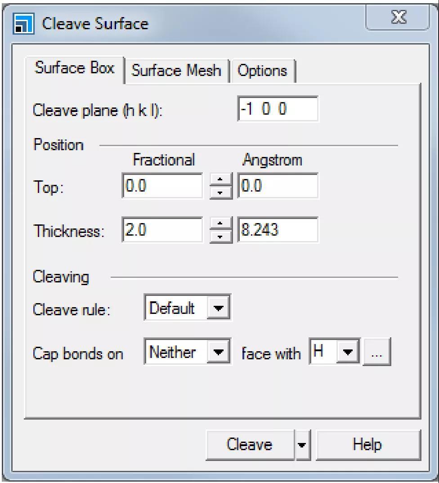Click the Top Fractional input field
Image resolution: width=439 pixels, height=483 pixels.
tap(162, 186)
